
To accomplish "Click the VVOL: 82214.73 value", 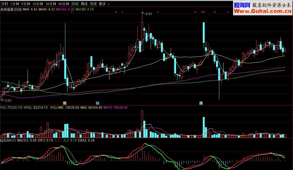I will pyautogui.click(x=35, y=108).
